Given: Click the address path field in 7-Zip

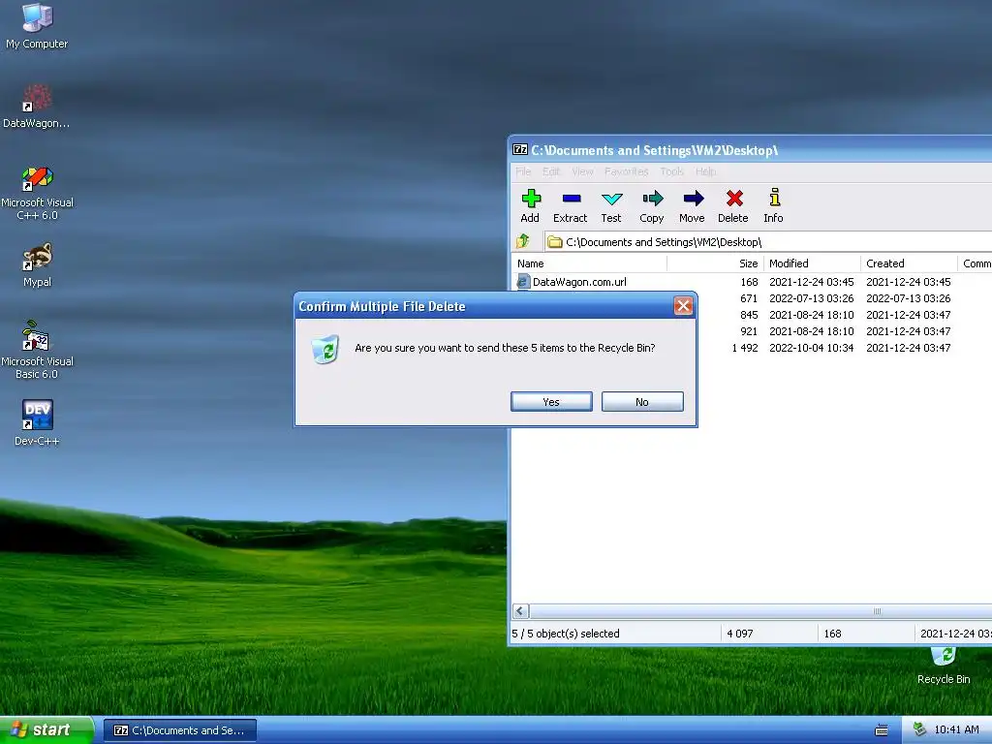Looking at the screenshot, I should click(x=768, y=241).
